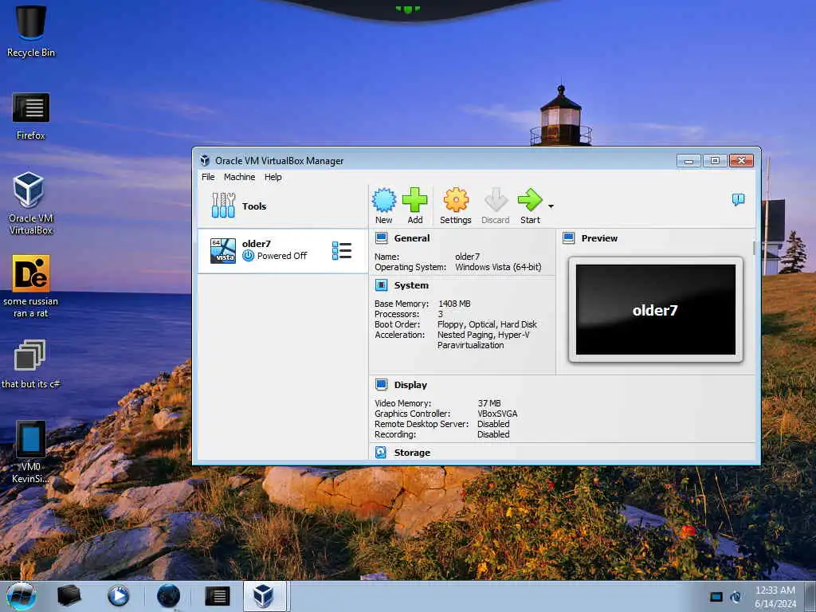Click the black box icon in the taskbar
The height and width of the screenshot is (612, 816).
click(x=69, y=596)
